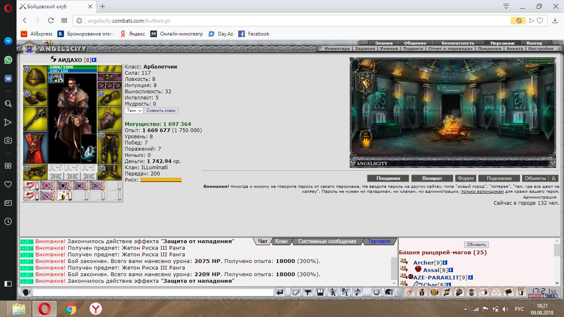This screenshot has height=317, width=564.
Task: Click the green health bar 1606/1606
Action: coord(73,67)
